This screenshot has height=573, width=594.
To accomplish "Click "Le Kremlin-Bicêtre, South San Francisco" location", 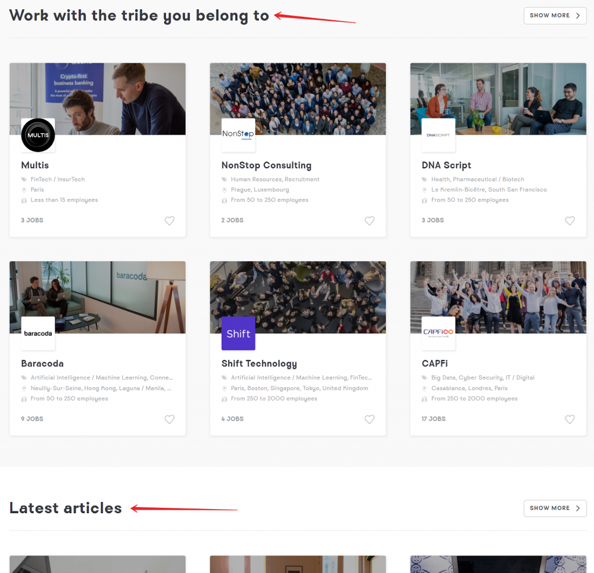I will 489,190.
